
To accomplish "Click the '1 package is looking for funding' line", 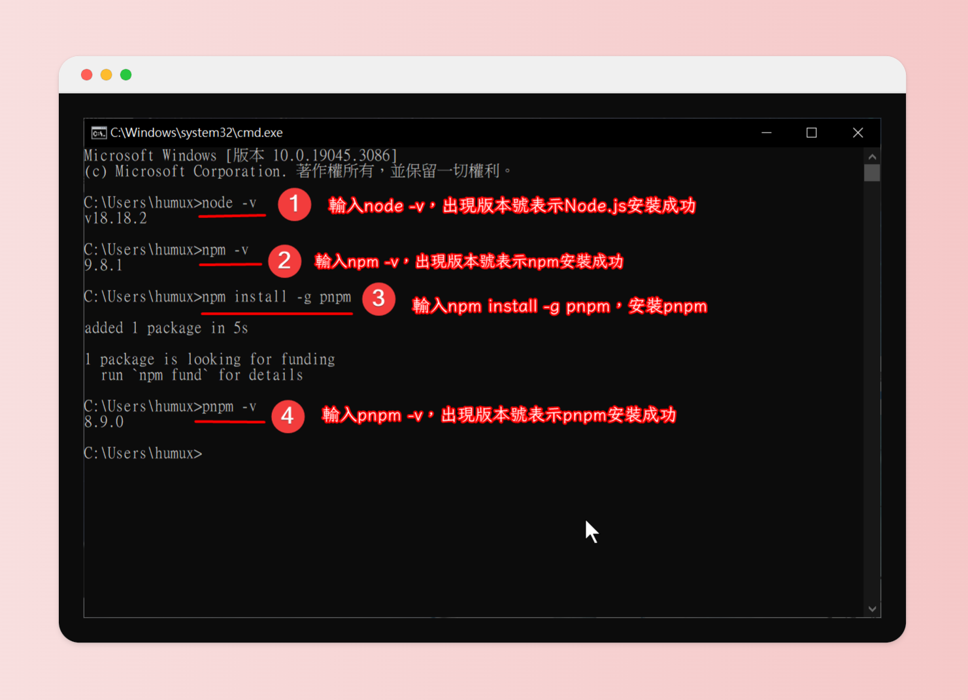I will tap(210, 359).
